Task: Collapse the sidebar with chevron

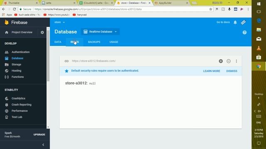Action: click(x=43, y=144)
